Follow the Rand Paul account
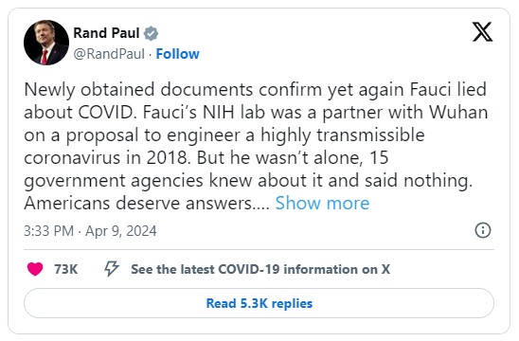 178,54
